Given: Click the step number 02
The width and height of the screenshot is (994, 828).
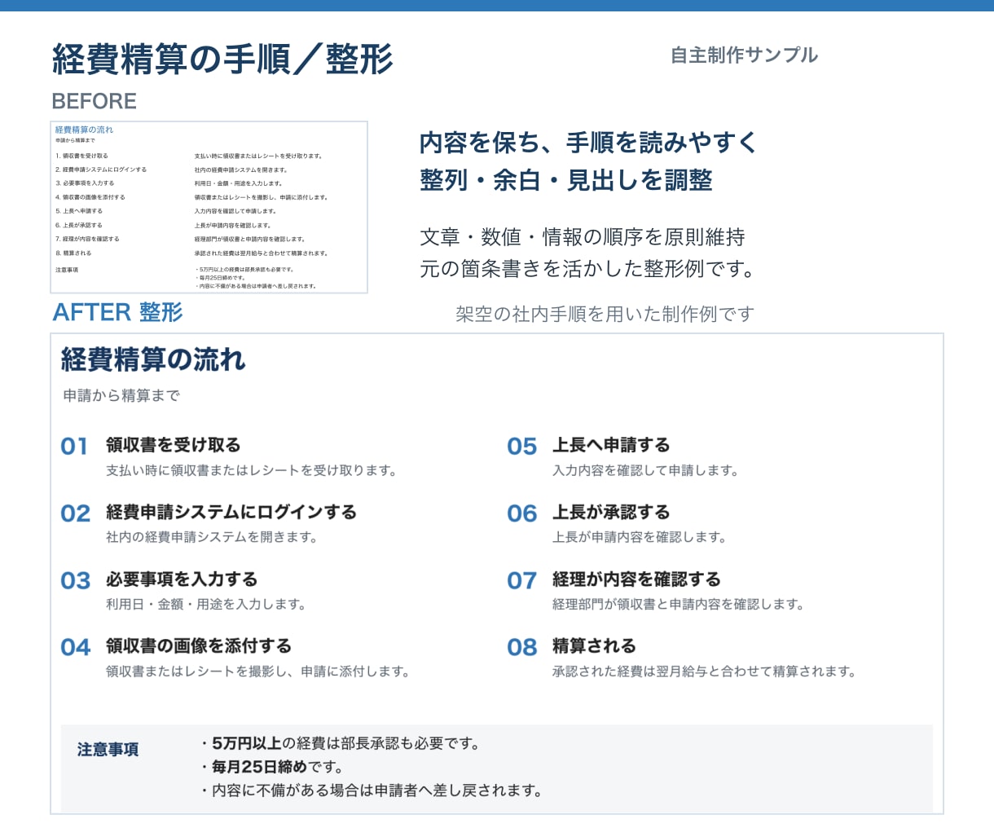Looking at the screenshot, I should click(75, 513).
